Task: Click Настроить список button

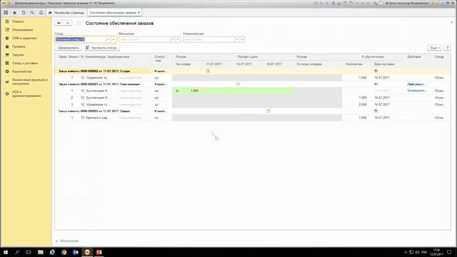Action: (x=102, y=48)
